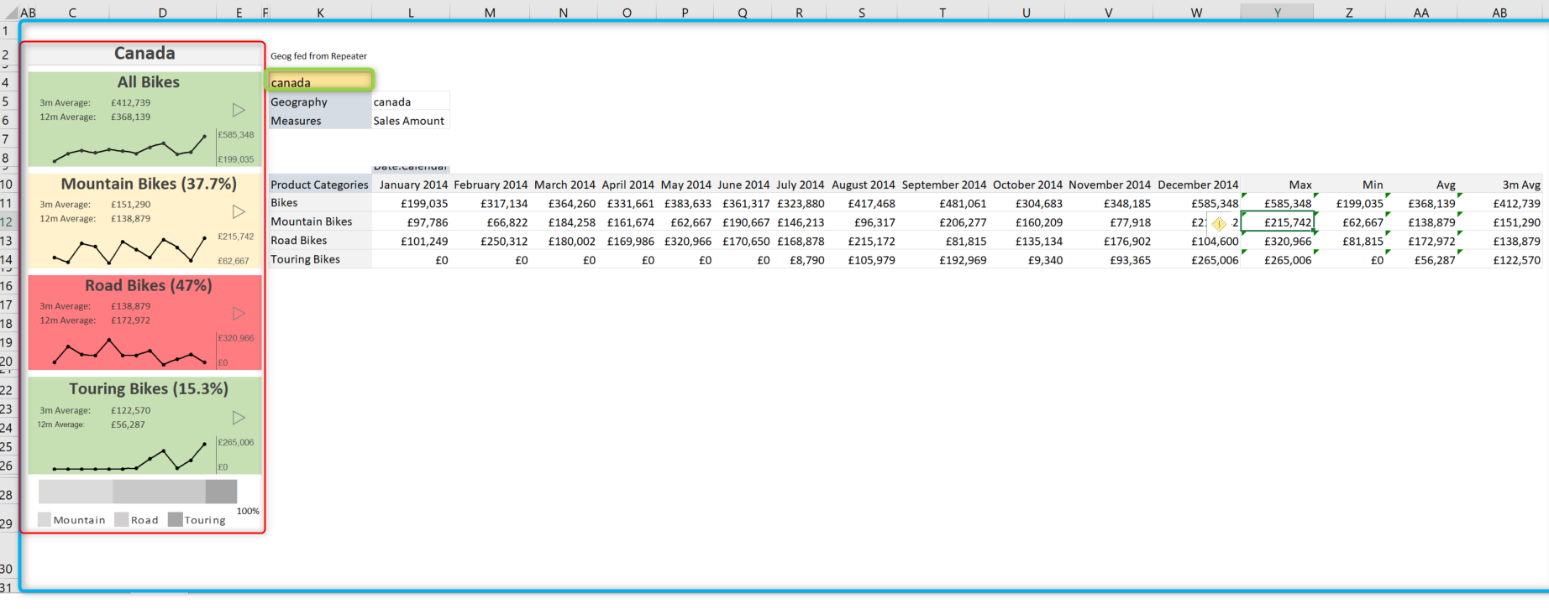1549x609 pixels.
Task: Click the Max column heading cell
Action: (x=1278, y=185)
